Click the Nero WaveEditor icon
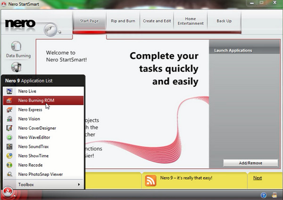This screenshot has width=283, height=200. (x=9, y=137)
